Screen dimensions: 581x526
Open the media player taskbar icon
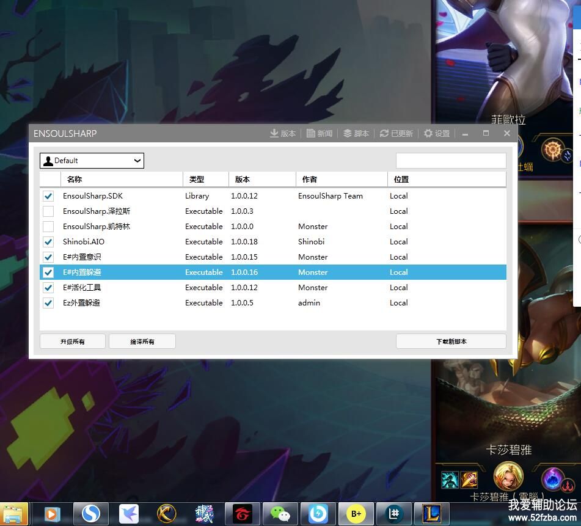52,514
